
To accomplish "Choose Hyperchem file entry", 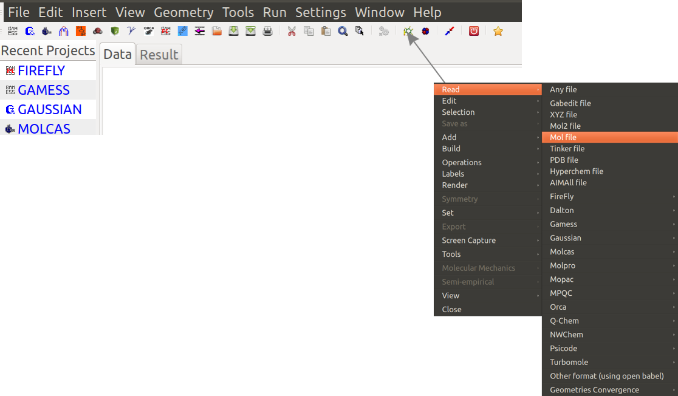I will pyautogui.click(x=610, y=171).
